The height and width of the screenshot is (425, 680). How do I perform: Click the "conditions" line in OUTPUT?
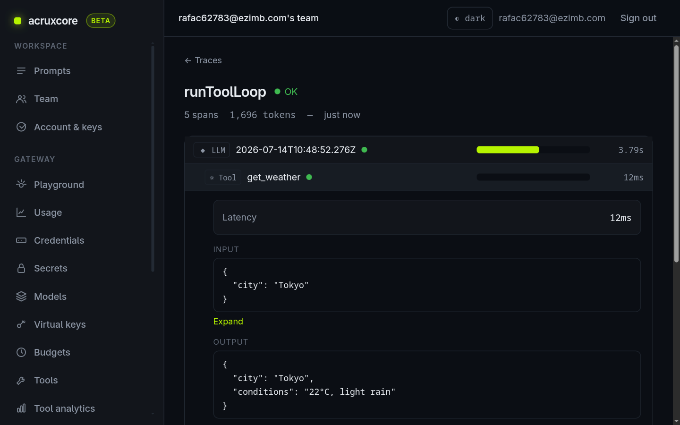point(314,392)
